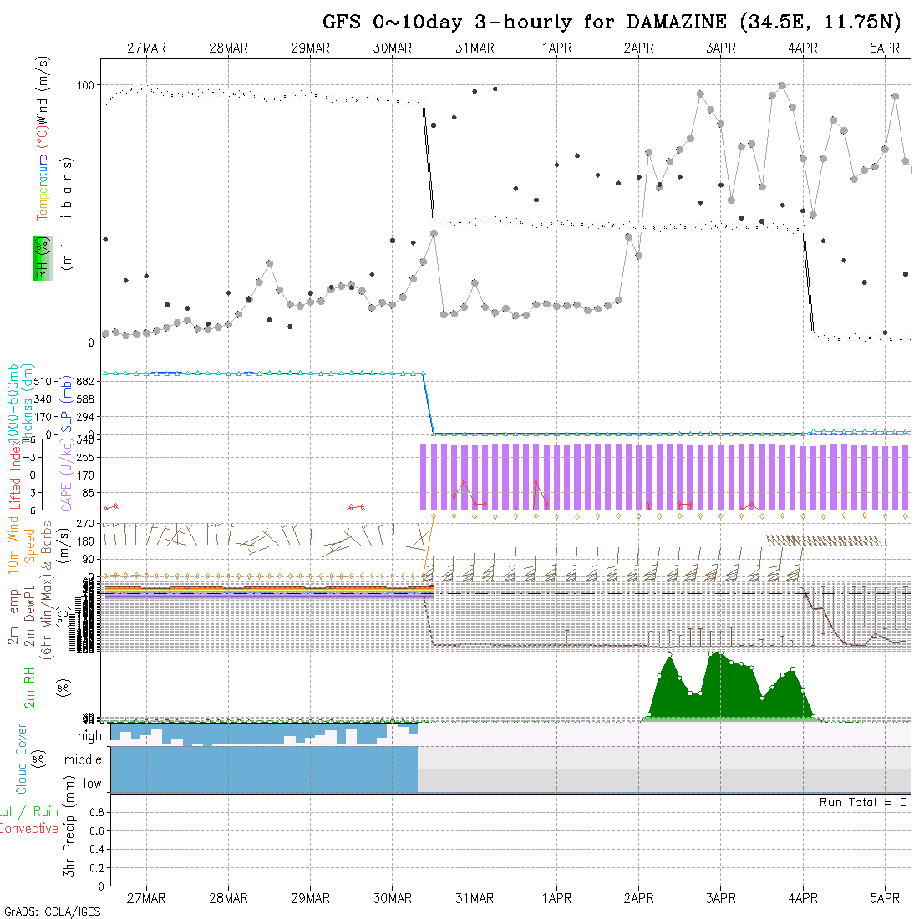The image size is (919, 919).
Task: Select the "middle" cloud cover row label
Action: click(83, 760)
